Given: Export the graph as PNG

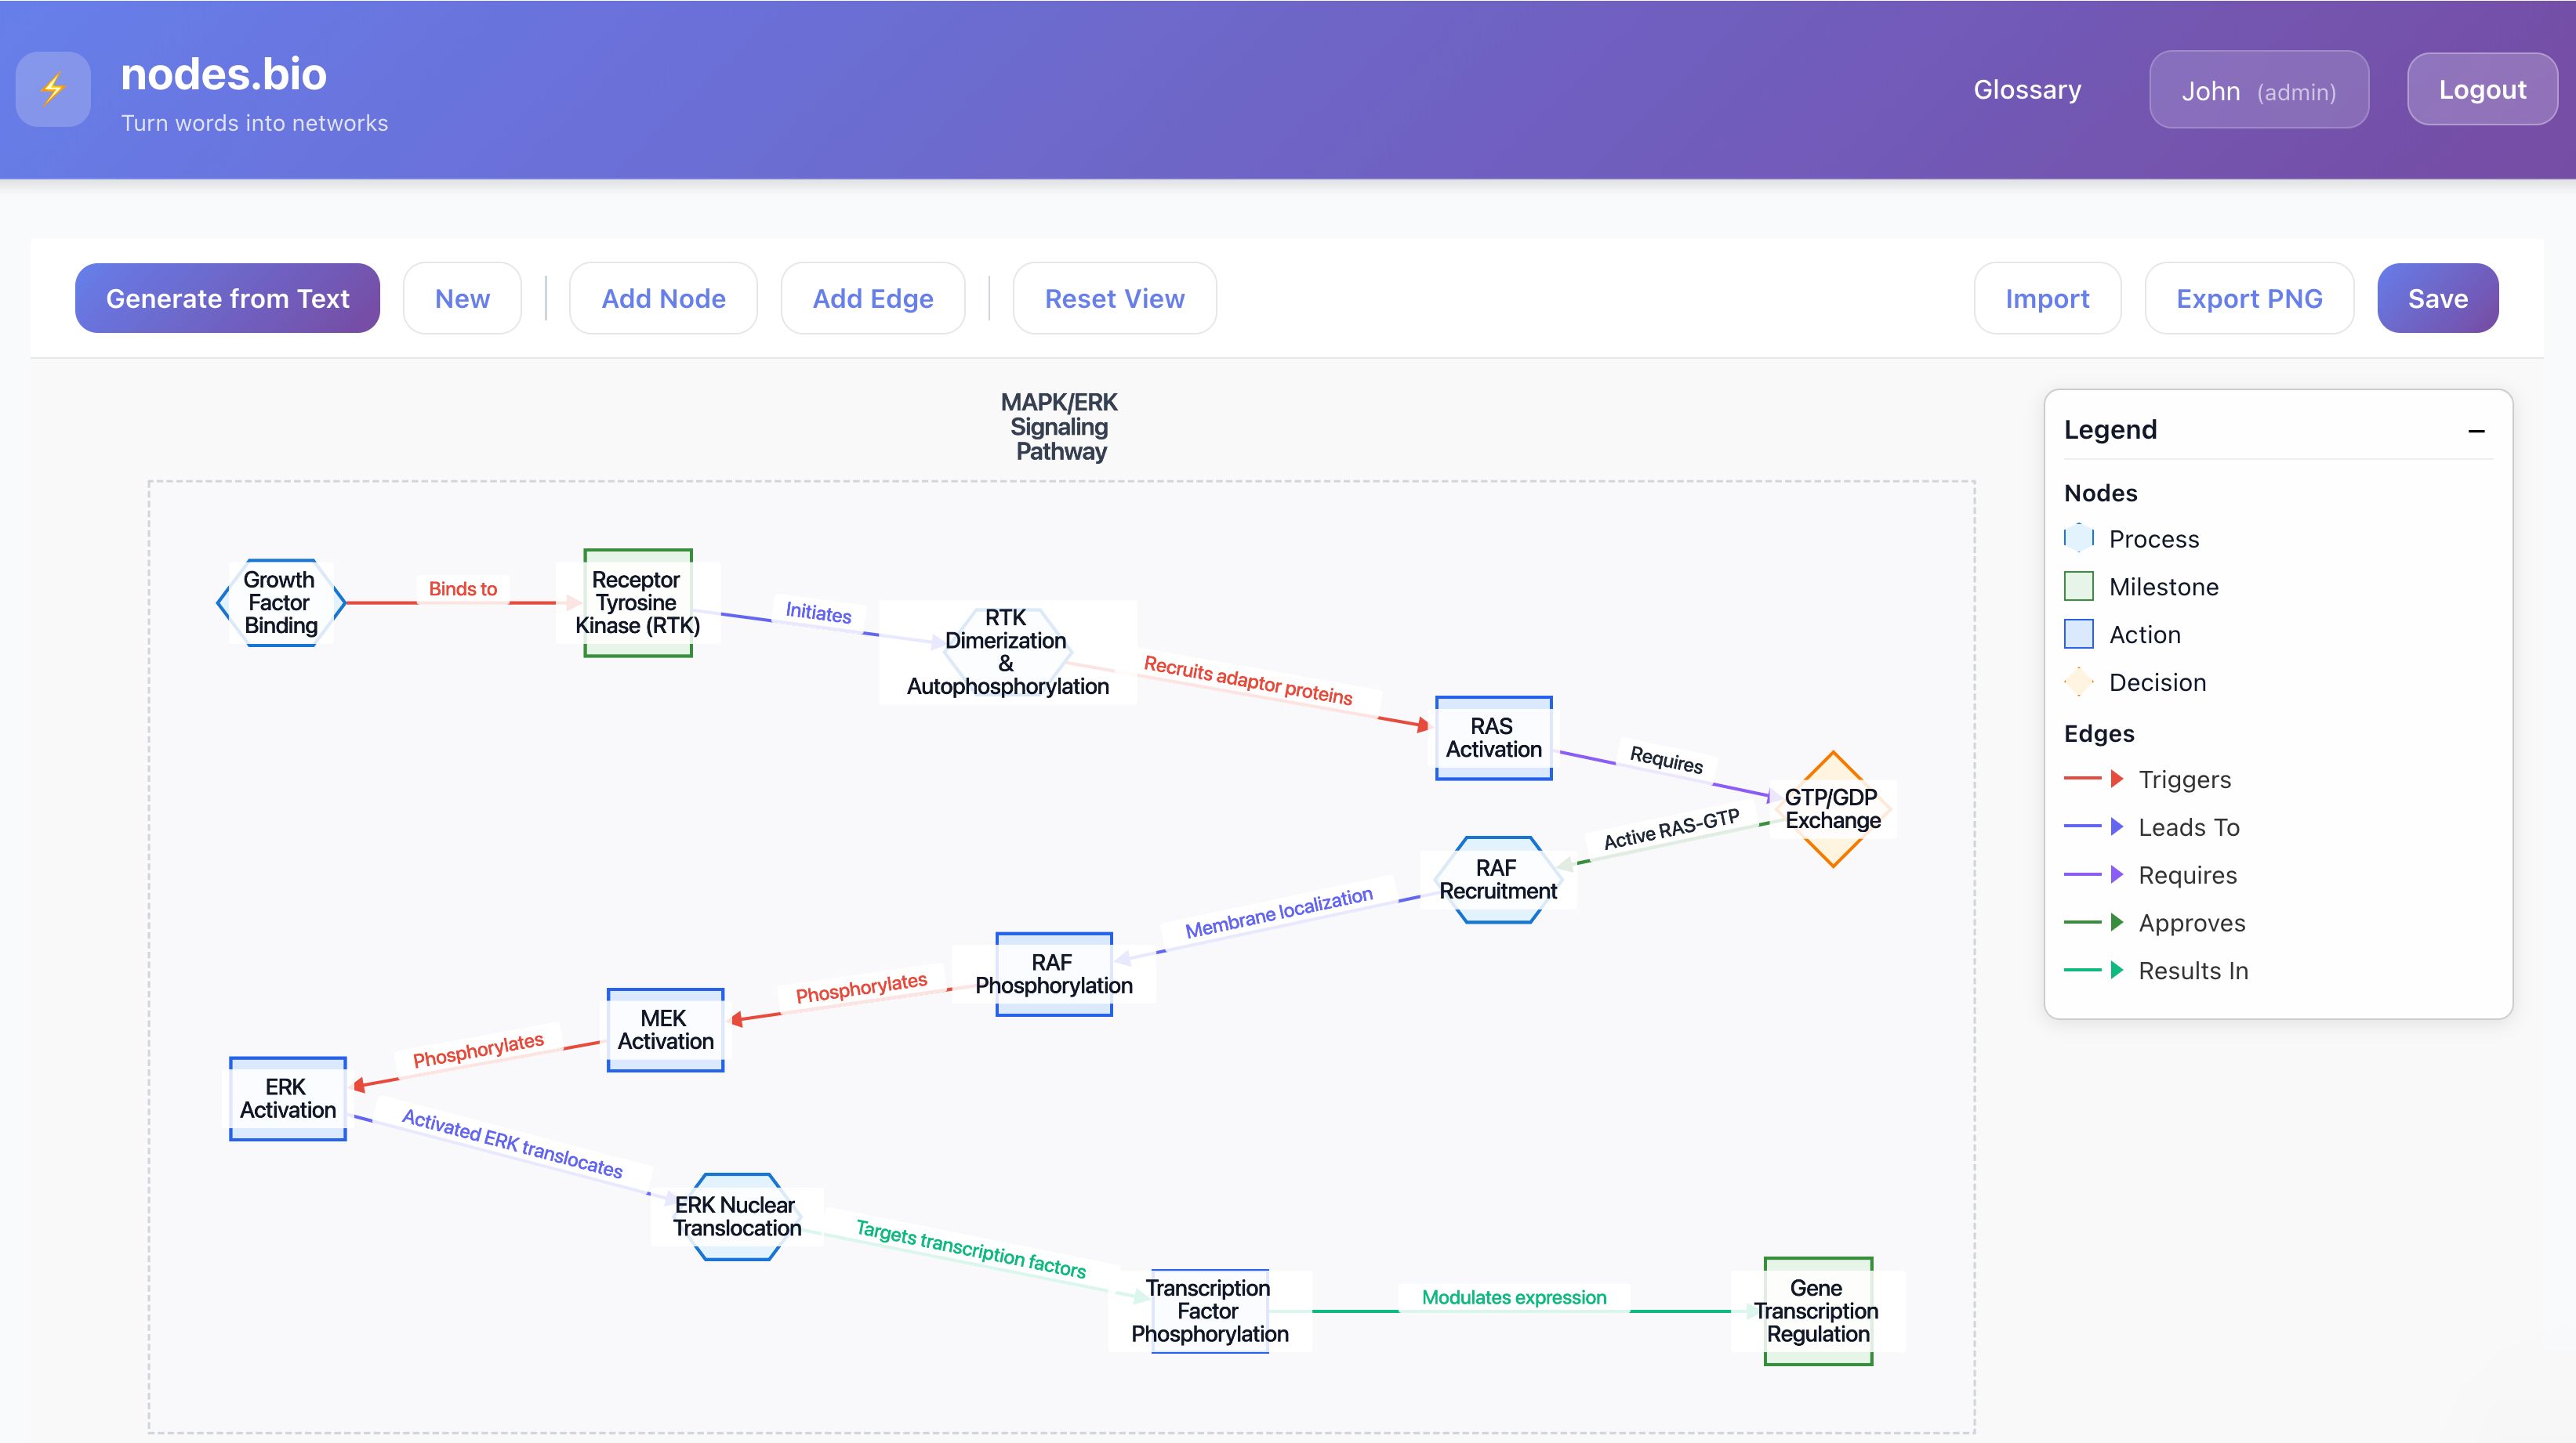Looking at the screenshot, I should tap(2249, 297).
